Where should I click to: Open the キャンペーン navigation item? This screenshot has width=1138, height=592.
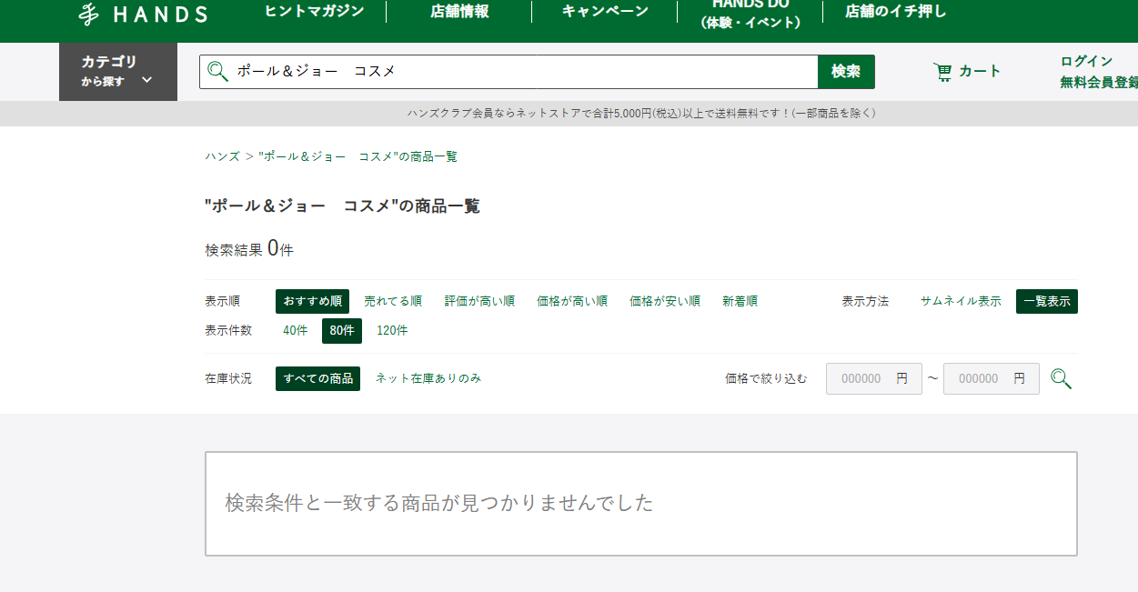point(605,12)
